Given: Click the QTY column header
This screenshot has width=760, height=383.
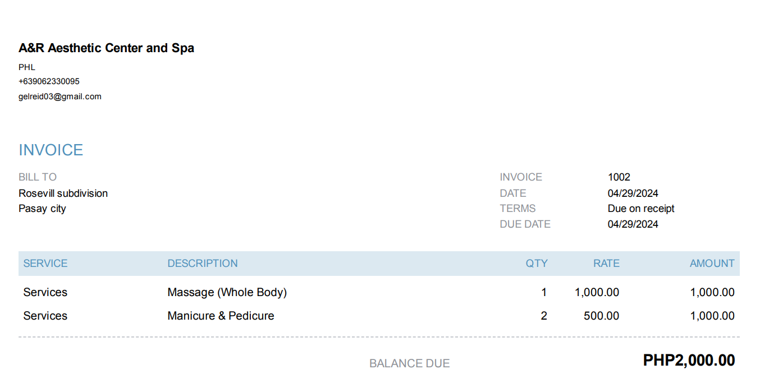Looking at the screenshot, I should [536, 264].
